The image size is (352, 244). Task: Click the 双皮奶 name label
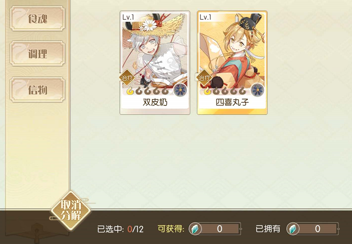click(155, 102)
